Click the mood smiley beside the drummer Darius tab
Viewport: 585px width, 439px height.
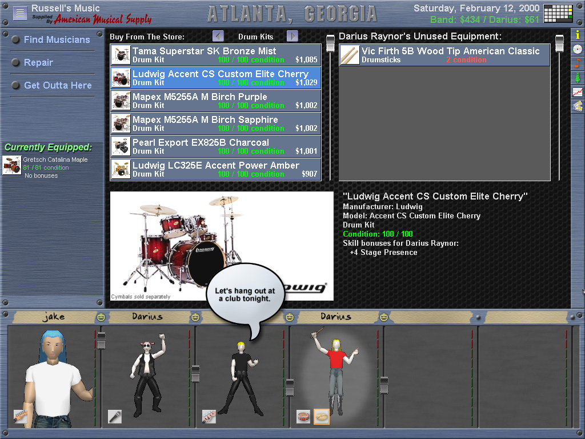[383, 317]
